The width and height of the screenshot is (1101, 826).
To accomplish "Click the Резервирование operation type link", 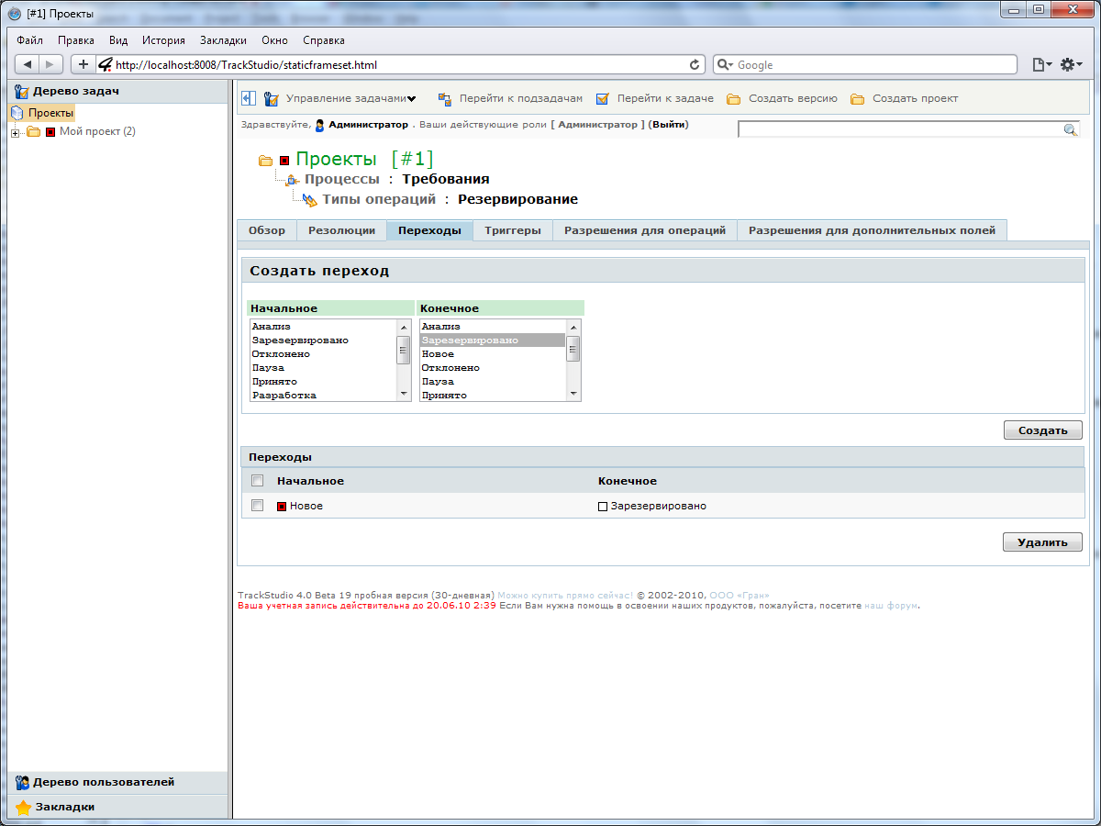I will (517, 199).
